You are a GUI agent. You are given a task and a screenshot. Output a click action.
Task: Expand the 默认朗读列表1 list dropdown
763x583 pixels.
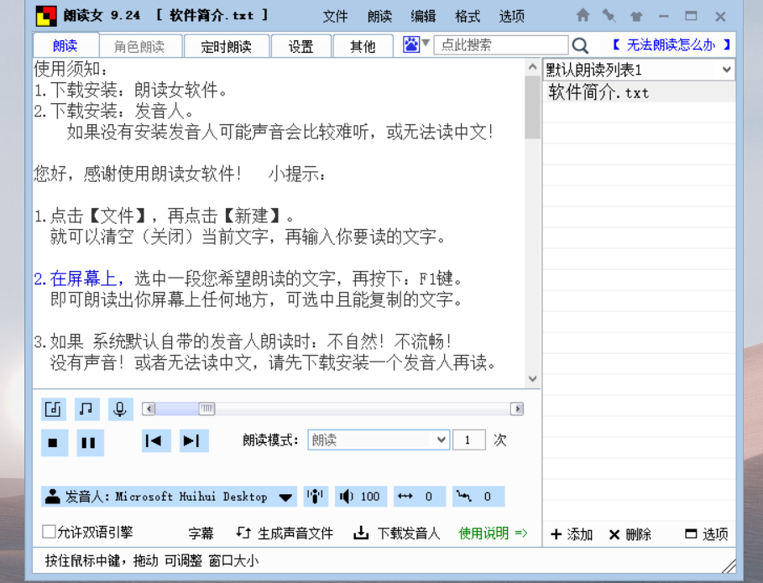[726, 70]
